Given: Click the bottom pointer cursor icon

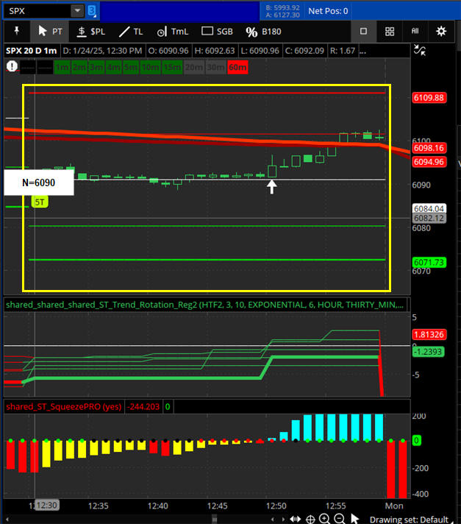Looking at the screenshot, I should coord(354,519).
